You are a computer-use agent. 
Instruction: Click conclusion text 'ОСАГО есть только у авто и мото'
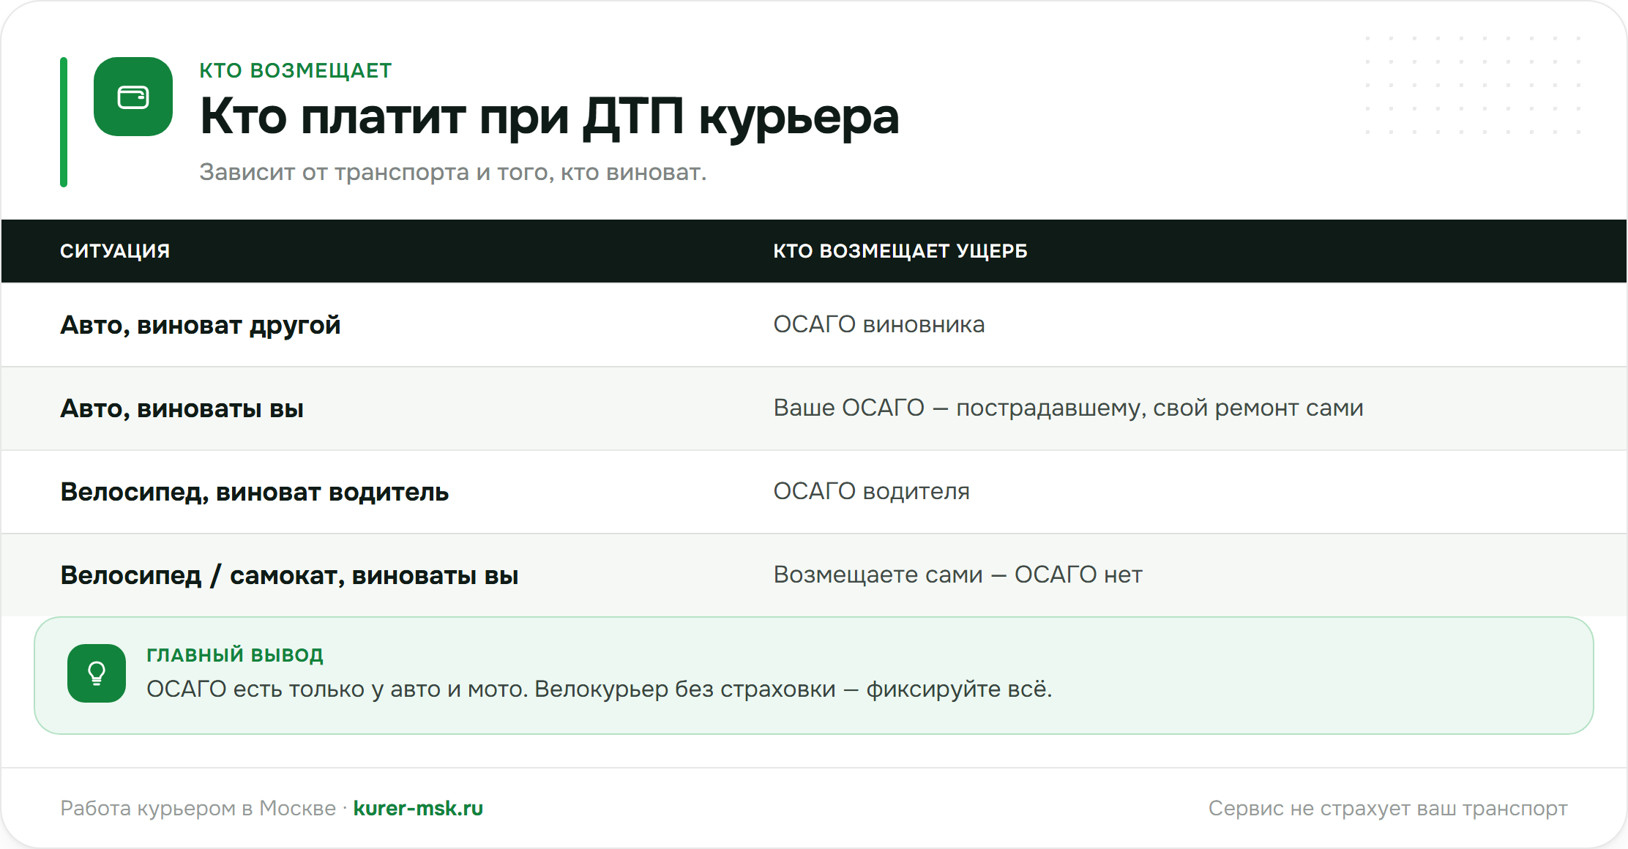[x=336, y=689]
